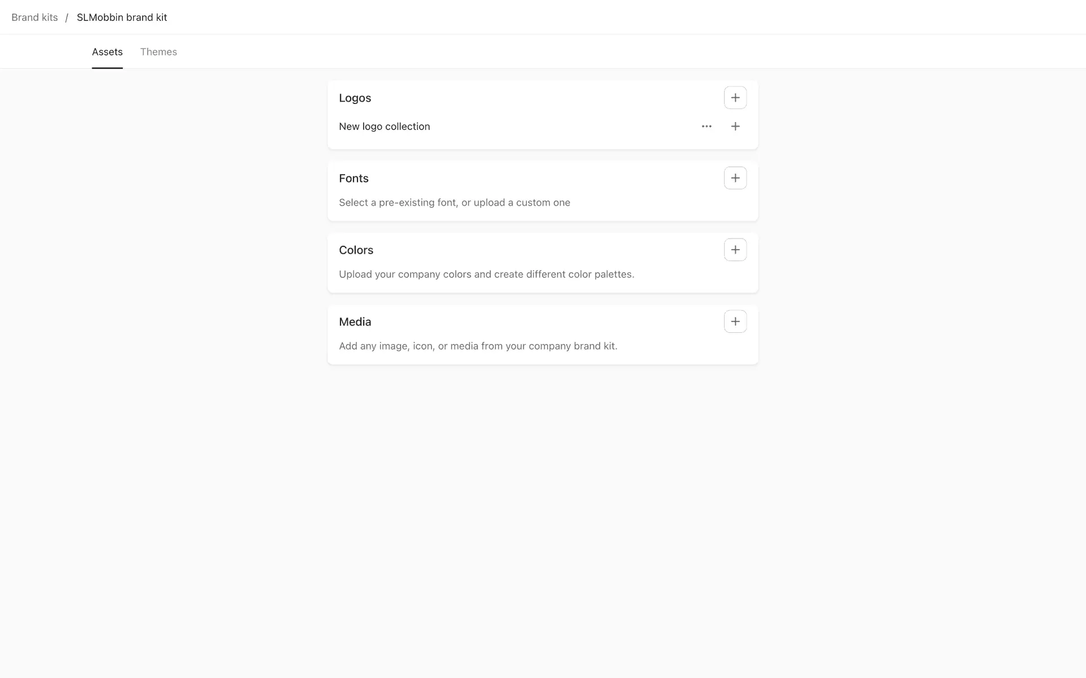Add a font using the Fonts plus button
Screen dimensions: 1086x678
[735, 178]
